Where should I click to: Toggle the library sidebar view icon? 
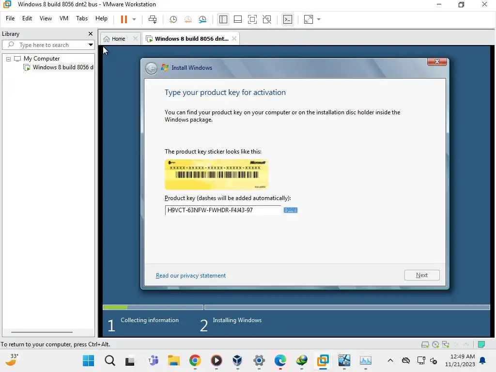pyautogui.click(x=223, y=19)
